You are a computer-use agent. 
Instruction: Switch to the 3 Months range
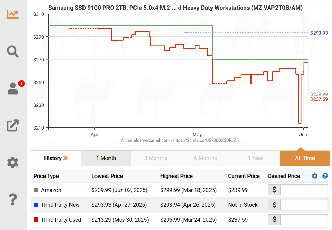pyautogui.click(x=156, y=158)
